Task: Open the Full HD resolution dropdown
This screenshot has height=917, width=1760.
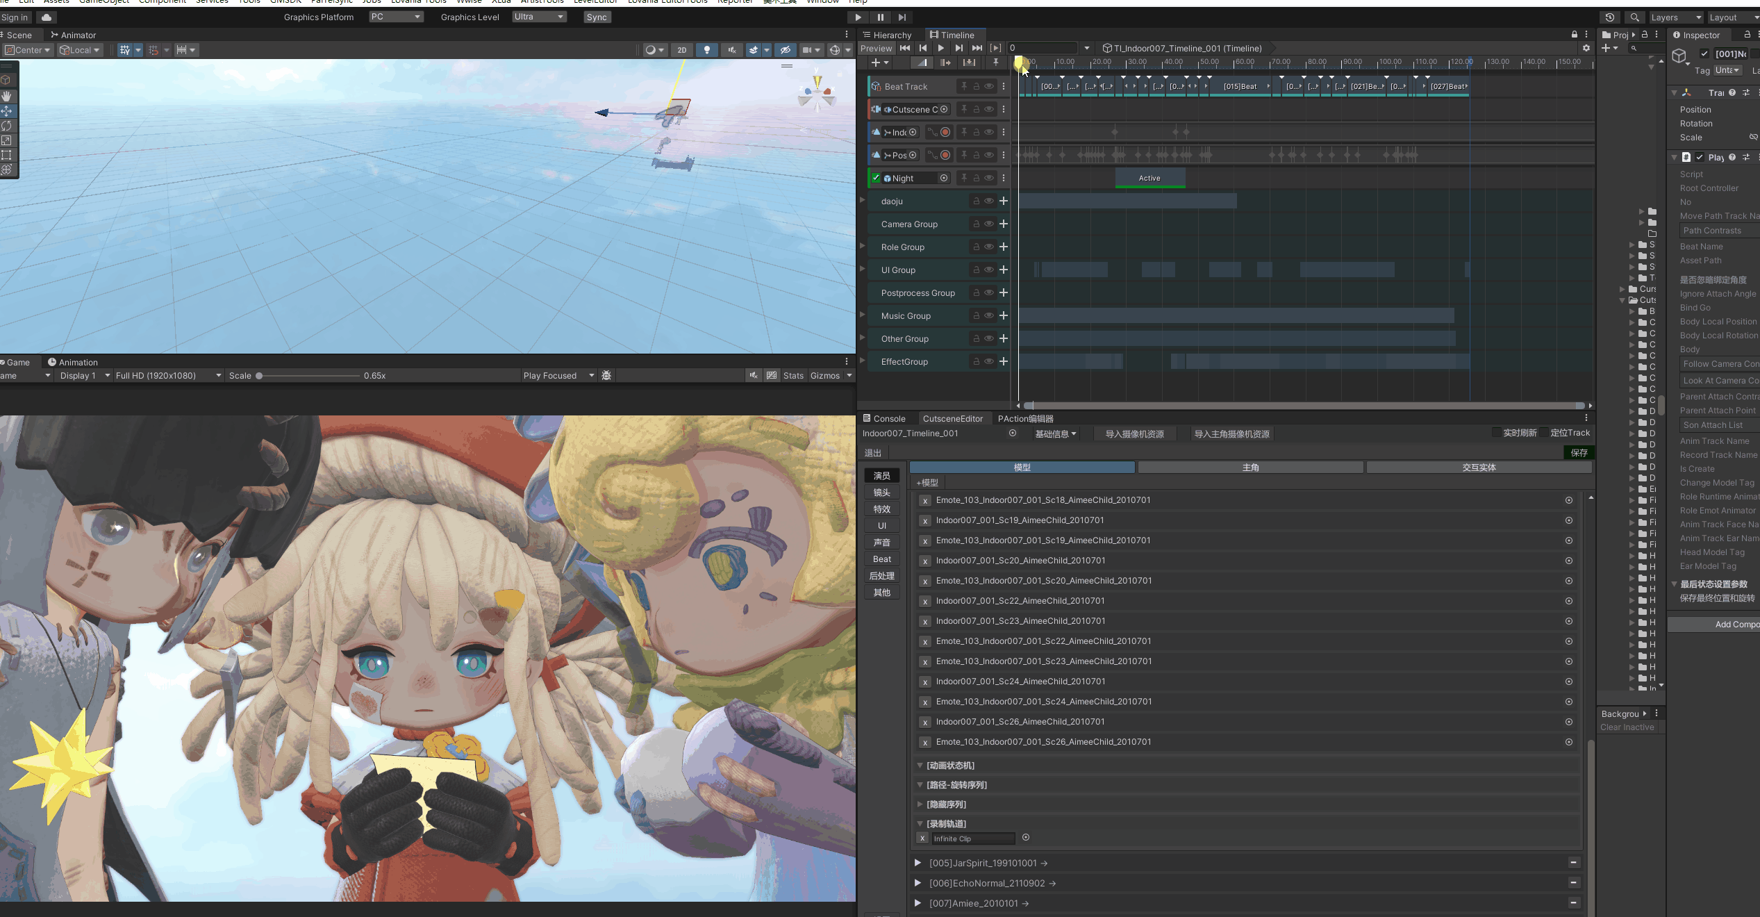Action: point(168,376)
